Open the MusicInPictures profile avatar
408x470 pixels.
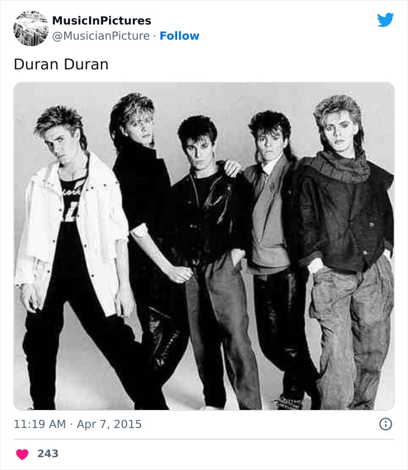30,28
